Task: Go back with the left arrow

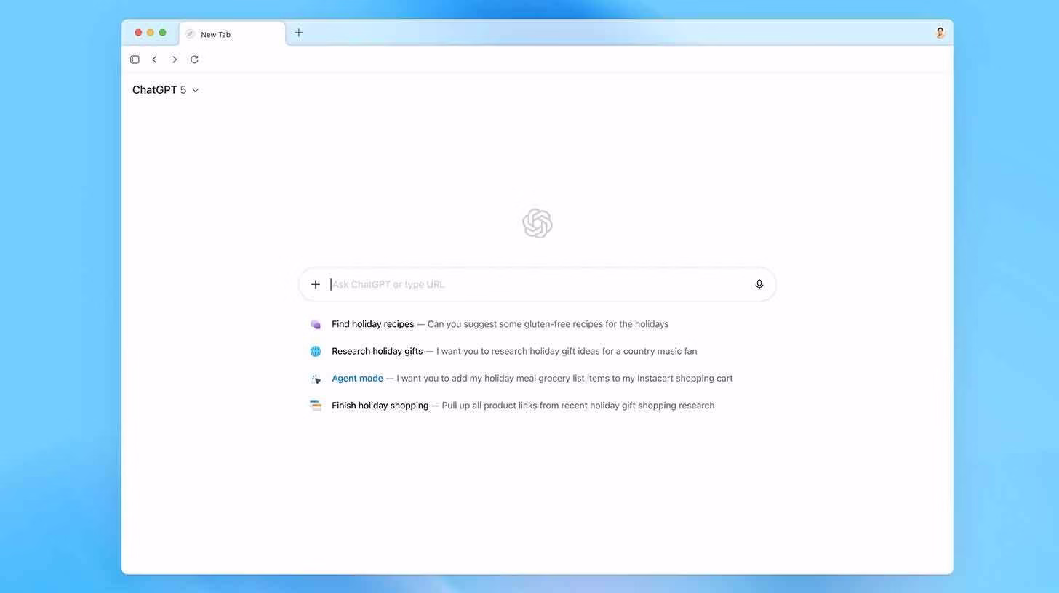Action: coord(154,60)
